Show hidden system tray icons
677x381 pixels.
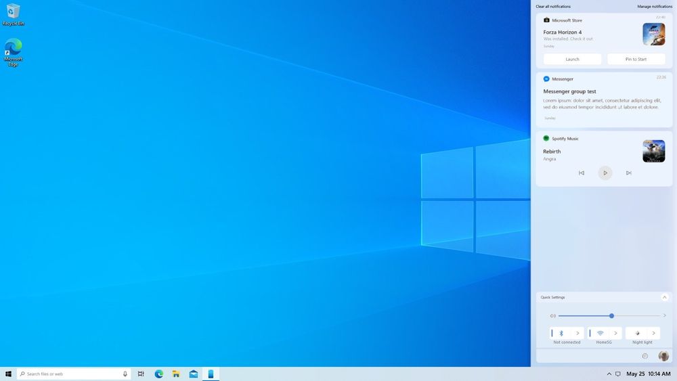click(x=609, y=374)
